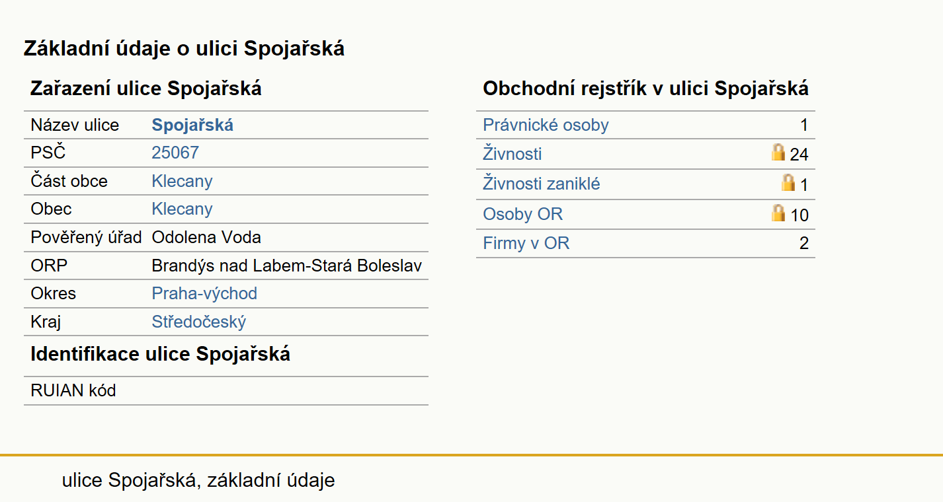Select the Odolena Voda text value

point(206,238)
